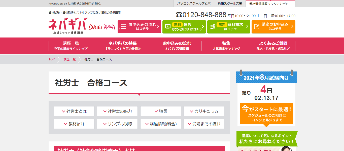Click the chevron arrow next to 特長
Screen dimensions: 344x151
[x=156, y=111]
